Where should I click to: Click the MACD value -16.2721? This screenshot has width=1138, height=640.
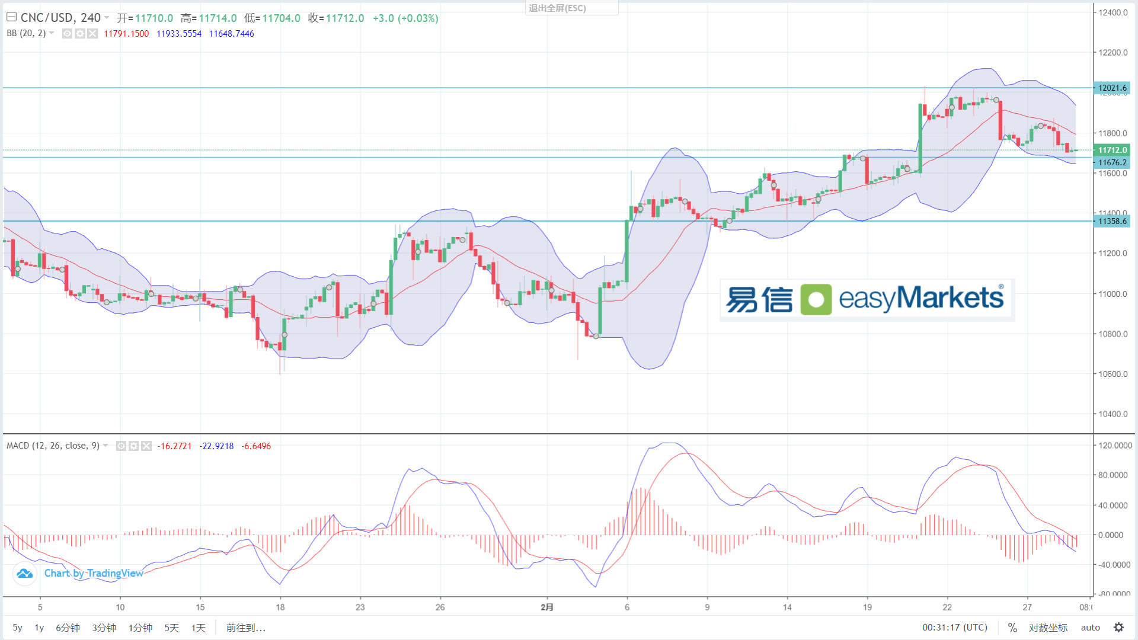175,446
